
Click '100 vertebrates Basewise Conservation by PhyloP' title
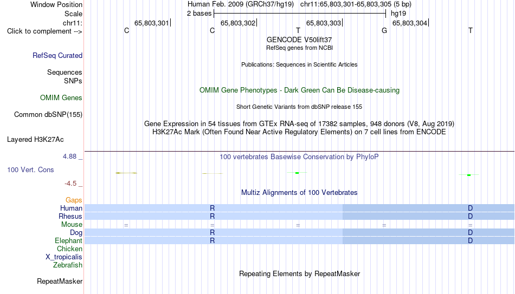(299, 157)
